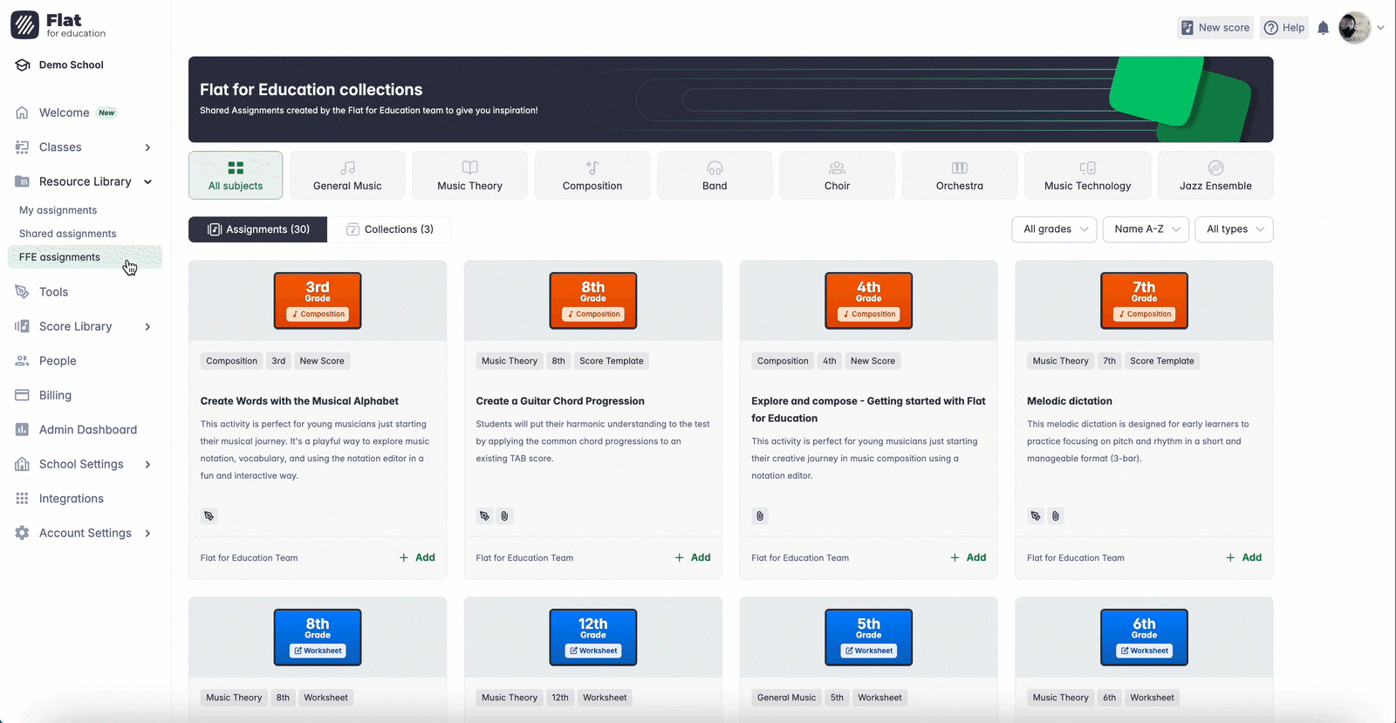Open Explore and compose assignment title
Viewport: 1396px width, 723px height.
868,410
